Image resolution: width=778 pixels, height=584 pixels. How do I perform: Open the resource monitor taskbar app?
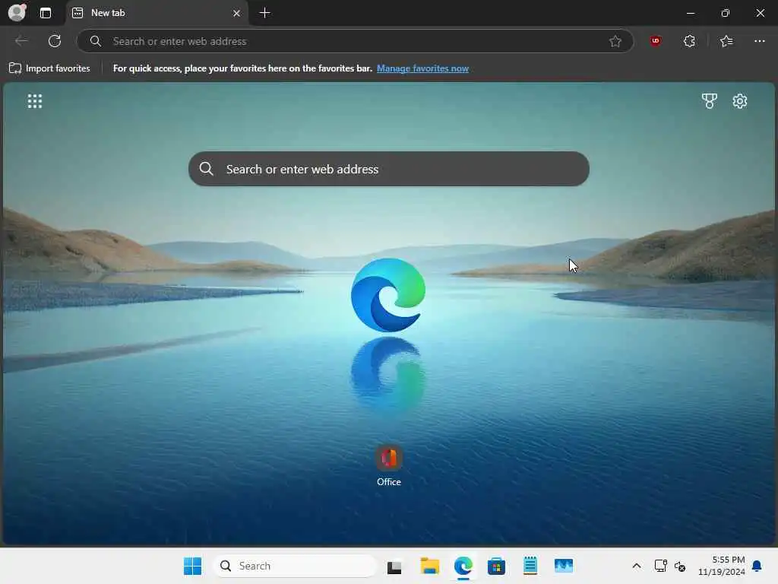(x=564, y=566)
